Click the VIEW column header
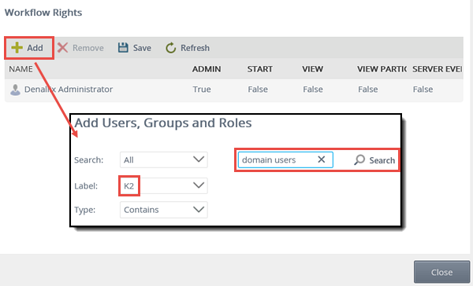 point(312,69)
